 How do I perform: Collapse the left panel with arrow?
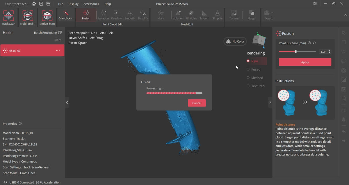click(x=67, y=102)
